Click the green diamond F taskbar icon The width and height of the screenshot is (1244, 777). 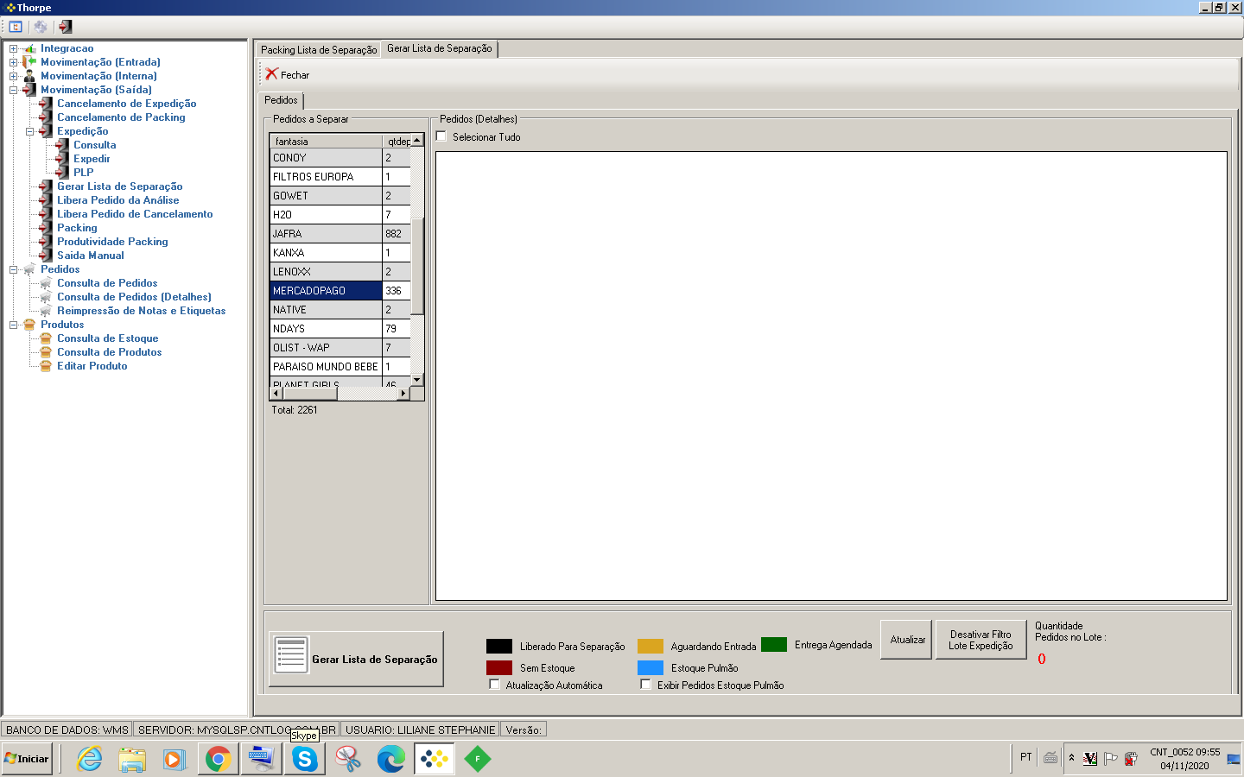pyautogui.click(x=478, y=759)
